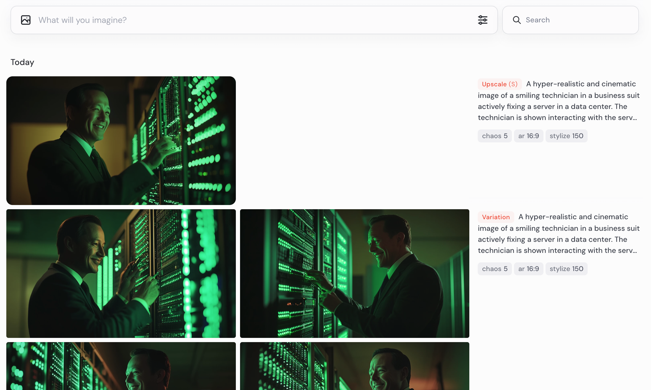Select 'chaos 5' tag on the upscale job
The height and width of the screenshot is (390, 651).
(x=495, y=136)
